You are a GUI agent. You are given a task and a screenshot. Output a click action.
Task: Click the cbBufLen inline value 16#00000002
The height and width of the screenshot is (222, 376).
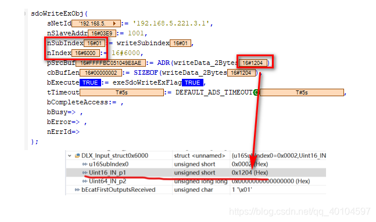[x=101, y=72]
